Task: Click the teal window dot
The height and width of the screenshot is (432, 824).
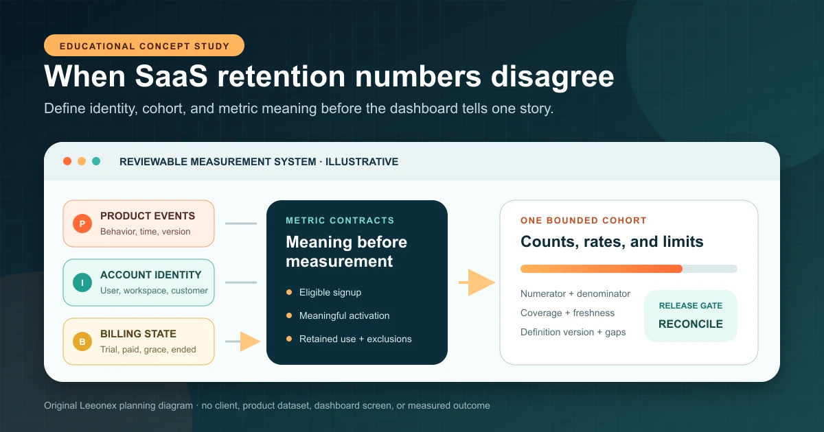Action: click(96, 161)
